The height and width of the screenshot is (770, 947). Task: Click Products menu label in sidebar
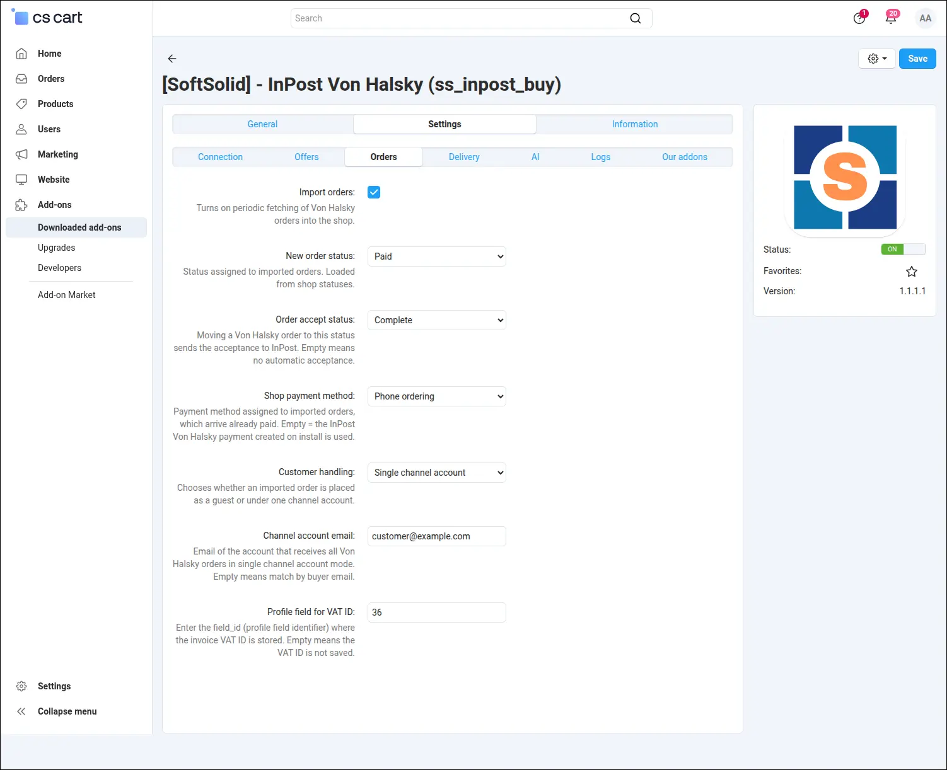[55, 104]
